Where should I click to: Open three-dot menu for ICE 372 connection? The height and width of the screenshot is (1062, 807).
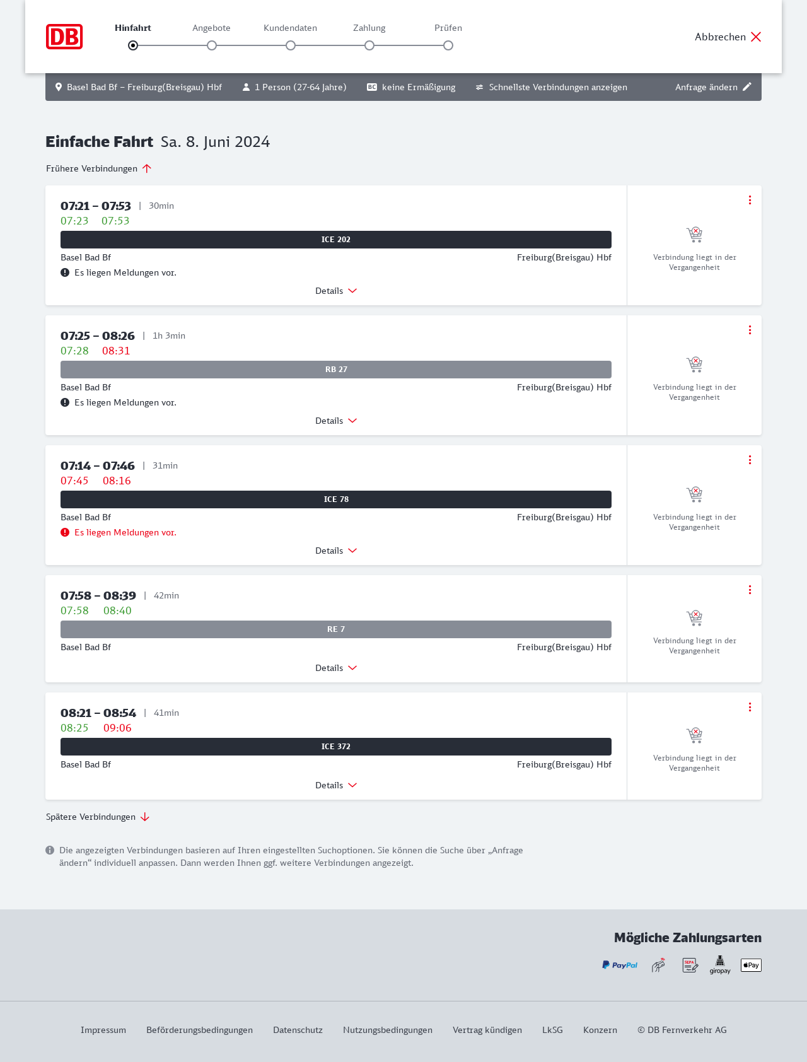pyautogui.click(x=750, y=707)
